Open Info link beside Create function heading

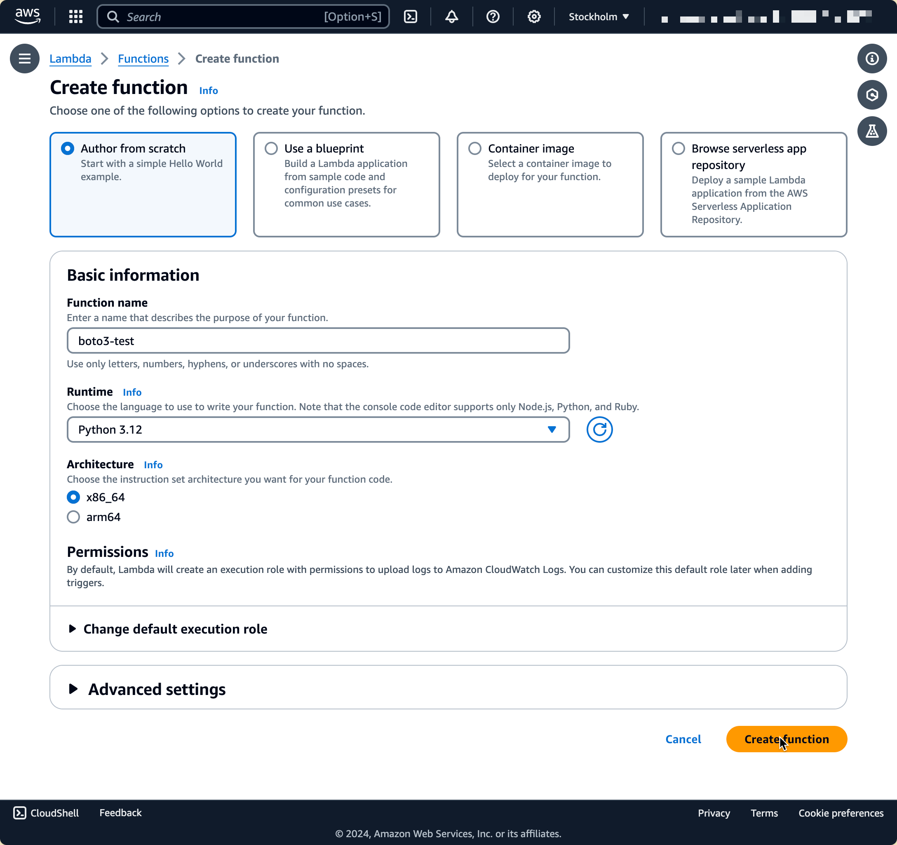point(209,91)
